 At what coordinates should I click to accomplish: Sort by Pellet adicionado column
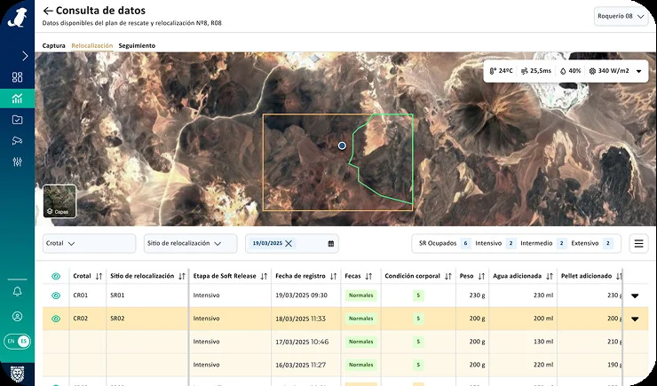click(x=619, y=276)
